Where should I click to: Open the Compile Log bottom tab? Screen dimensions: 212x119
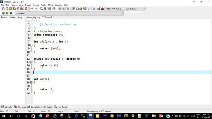34,107
